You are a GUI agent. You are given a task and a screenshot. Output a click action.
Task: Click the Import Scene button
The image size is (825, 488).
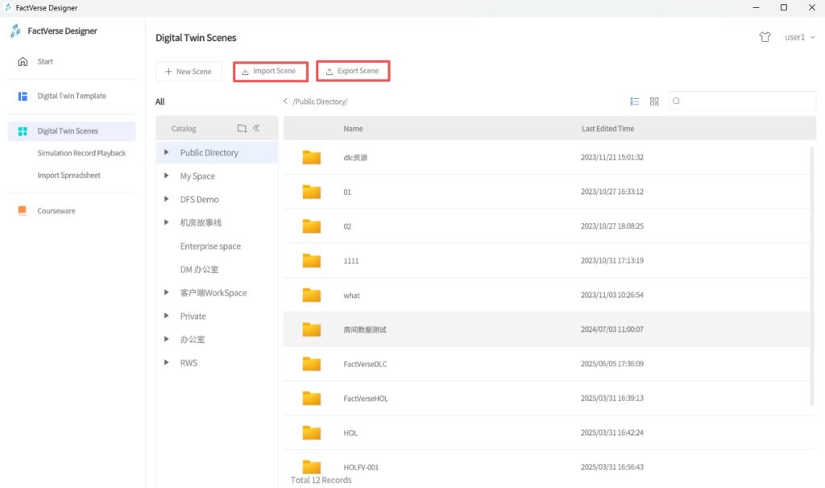269,72
